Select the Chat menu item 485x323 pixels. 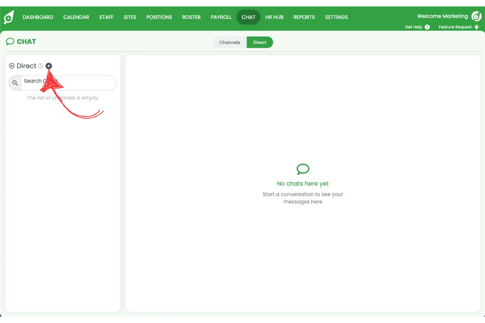click(x=248, y=17)
